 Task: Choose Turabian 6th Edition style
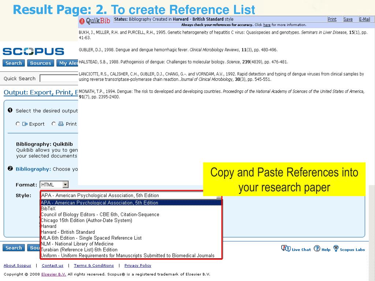(x=131, y=250)
